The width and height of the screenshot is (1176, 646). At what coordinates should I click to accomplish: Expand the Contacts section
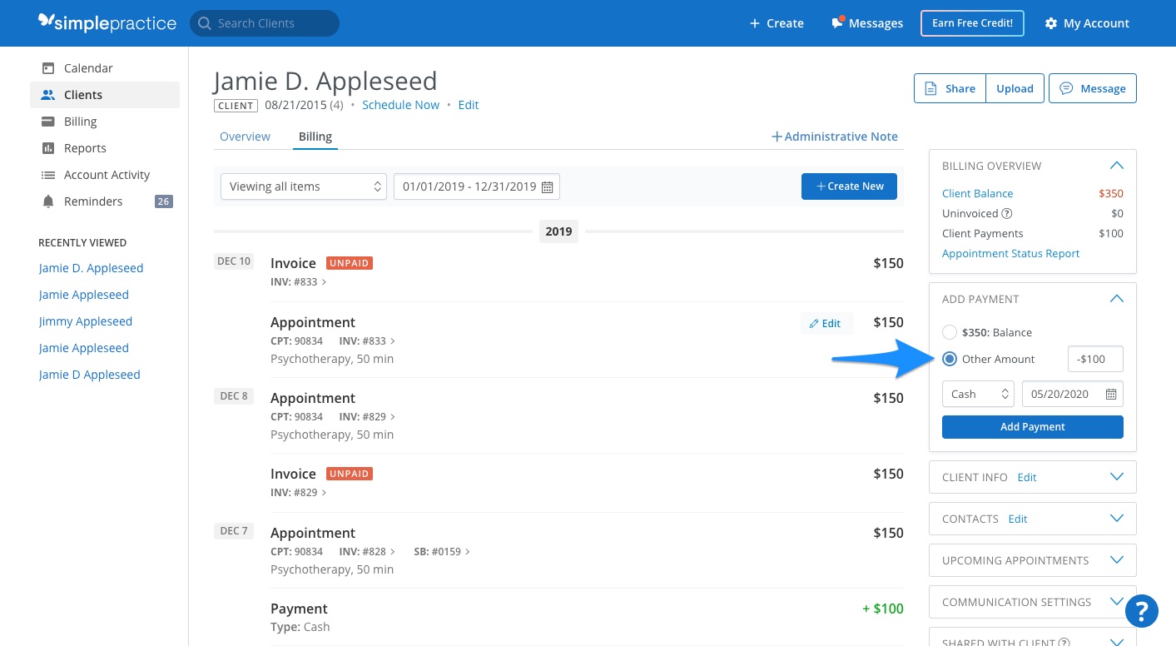coord(1116,518)
